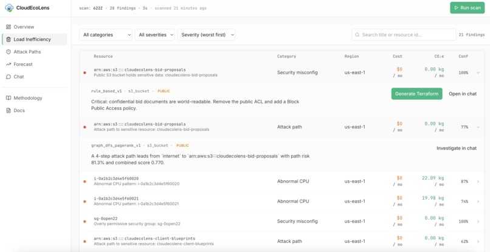The height and width of the screenshot is (252, 490).
Task: Click the CloudEcoLens logo icon
Action: click(9, 8)
